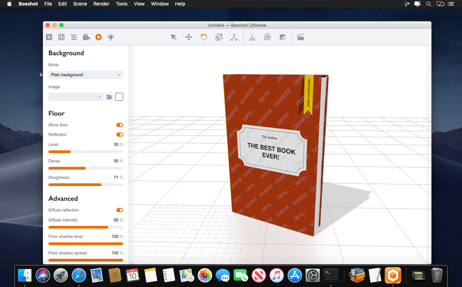Adjust the Floor shadow level slider
Image resolution: width=462 pixels, height=287 pixels.
[86, 244]
